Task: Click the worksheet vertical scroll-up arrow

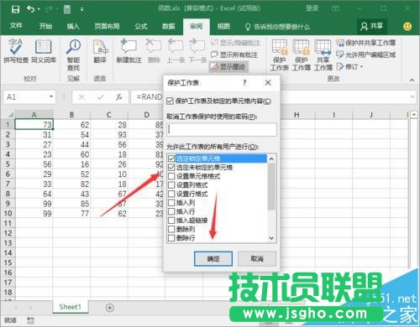Action: click(413, 115)
